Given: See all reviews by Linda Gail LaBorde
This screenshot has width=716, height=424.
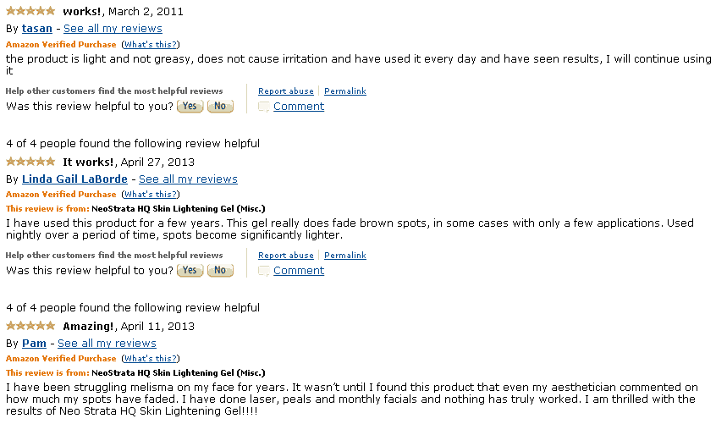Looking at the screenshot, I should [188, 179].
